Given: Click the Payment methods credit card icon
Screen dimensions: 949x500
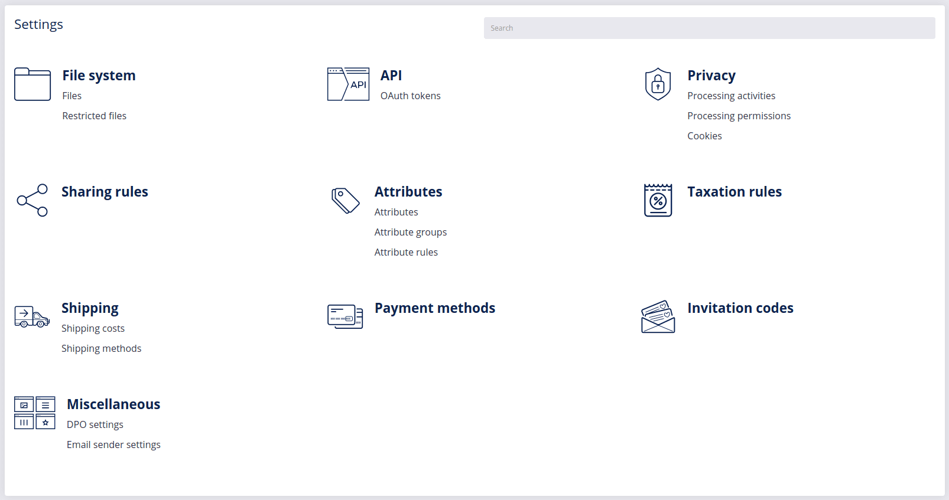Looking at the screenshot, I should point(345,317).
